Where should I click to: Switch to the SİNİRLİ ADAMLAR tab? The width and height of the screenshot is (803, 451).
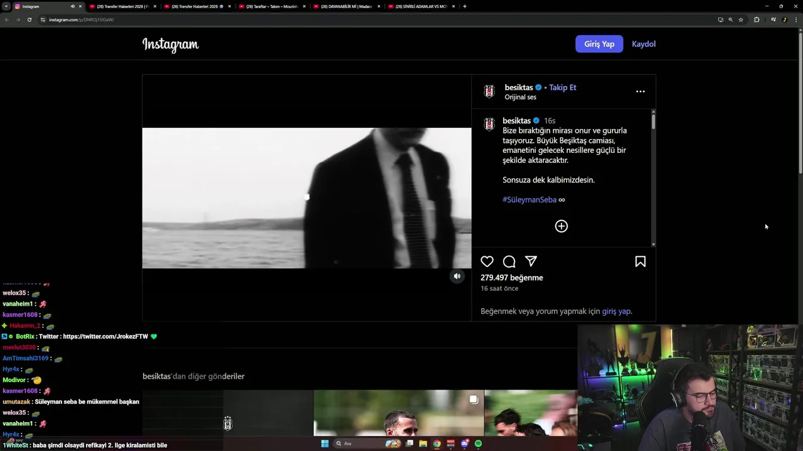pos(421,6)
